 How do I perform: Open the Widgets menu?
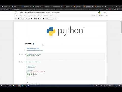tap(46, 16)
